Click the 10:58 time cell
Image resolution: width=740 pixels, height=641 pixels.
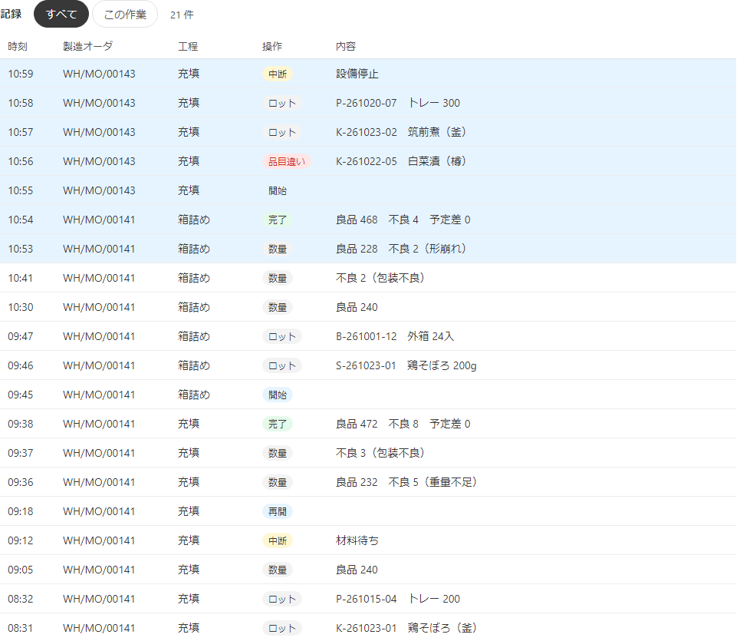pos(21,103)
